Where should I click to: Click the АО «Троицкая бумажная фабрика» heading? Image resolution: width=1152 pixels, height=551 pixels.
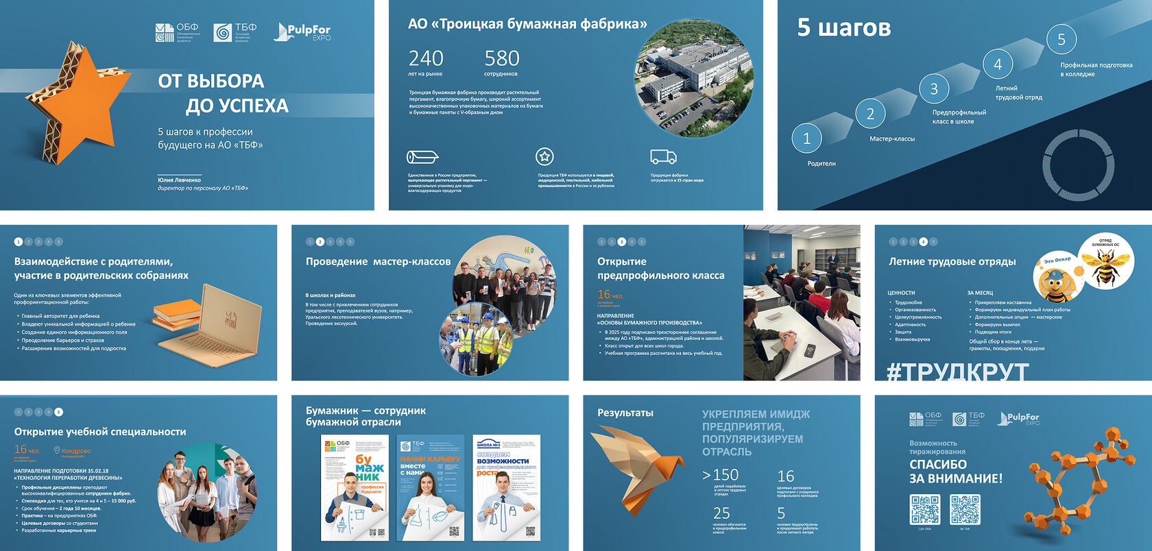pyautogui.click(x=527, y=24)
